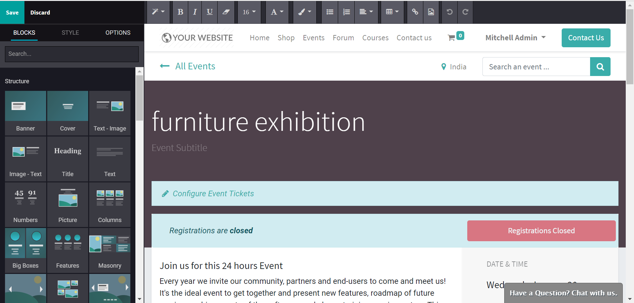Expand the Mitchell Admin user menu
Viewport: 634px width, 303px height.
515,38
